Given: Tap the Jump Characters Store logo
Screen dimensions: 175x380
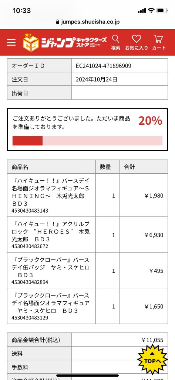Looking at the screenshot, I should pos(65,43).
